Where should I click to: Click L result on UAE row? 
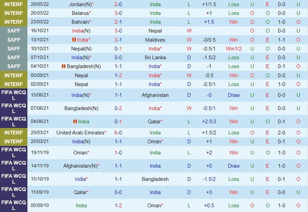coord(189,133)
